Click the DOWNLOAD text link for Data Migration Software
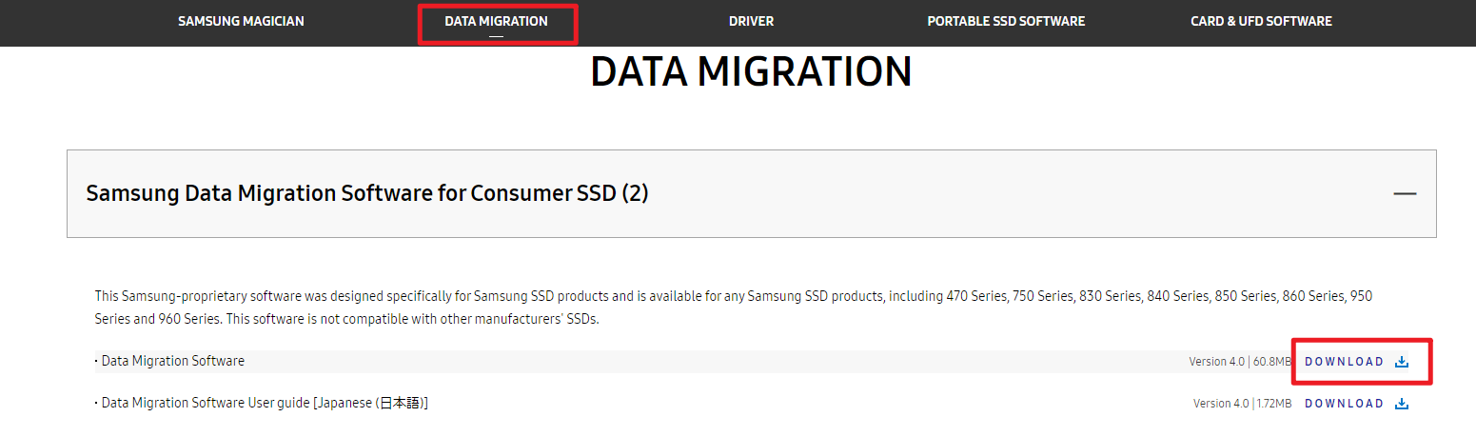 (1344, 362)
